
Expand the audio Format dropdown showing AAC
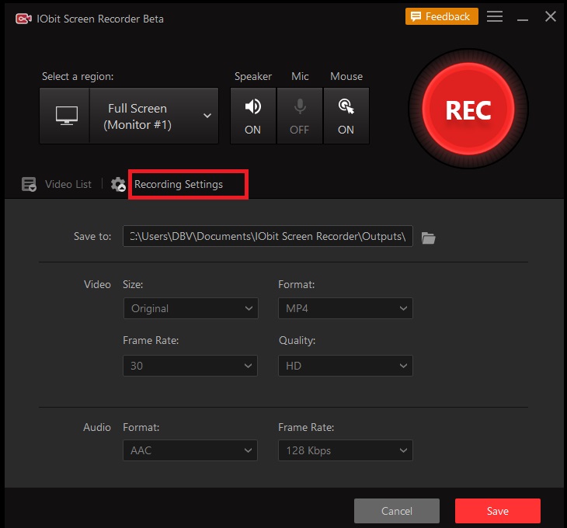pos(190,450)
